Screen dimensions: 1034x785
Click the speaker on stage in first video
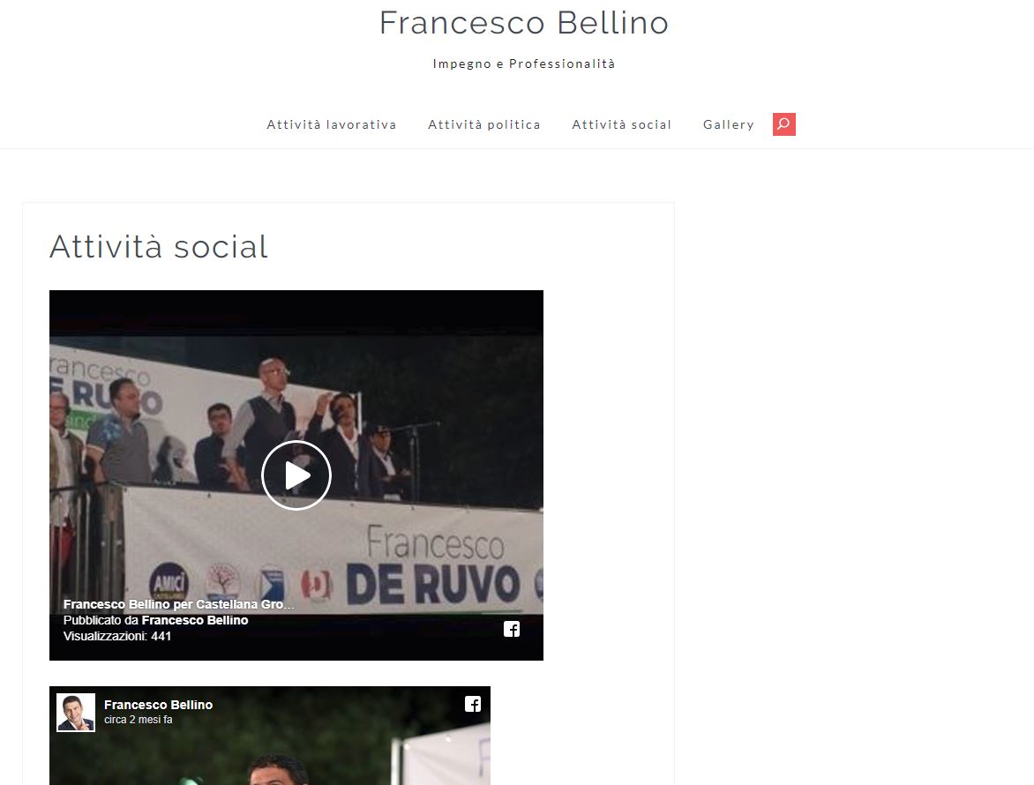264,422
